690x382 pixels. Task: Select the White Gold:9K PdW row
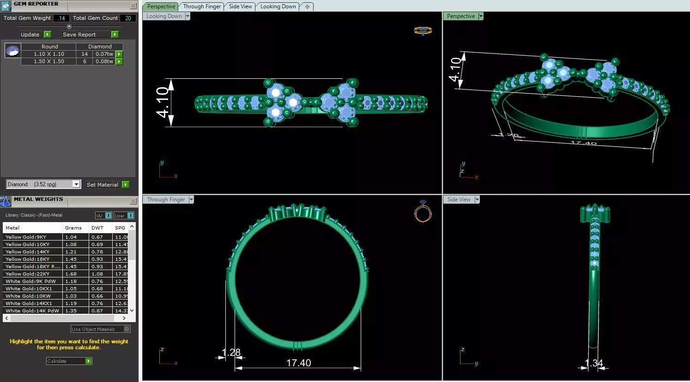tap(66, 281)
